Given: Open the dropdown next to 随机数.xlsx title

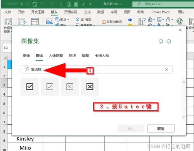Looking at the screenshot, I should tap(121, 4).
